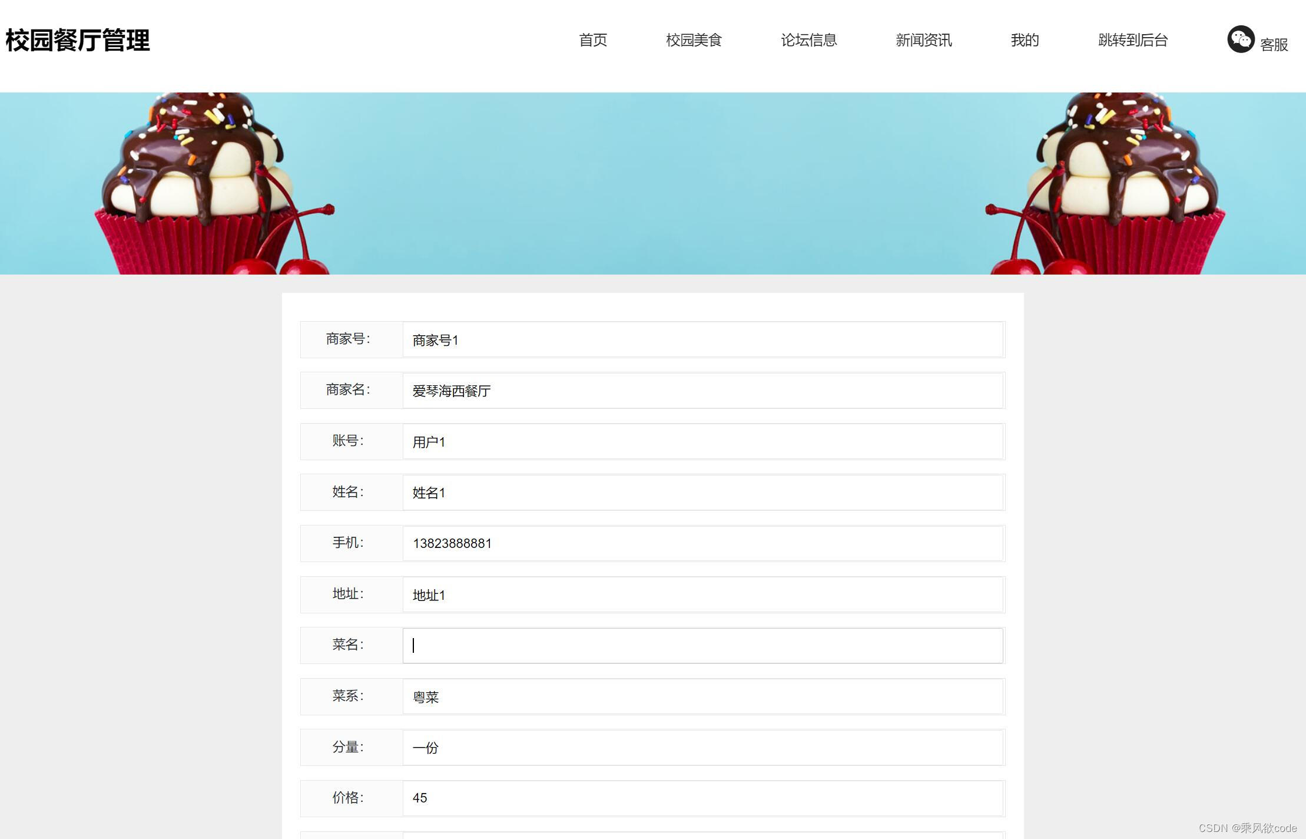Click 跳转到后台 to enter admin backend
The width and height of the screenshot is (1306, 839).
coord(1132,40)
